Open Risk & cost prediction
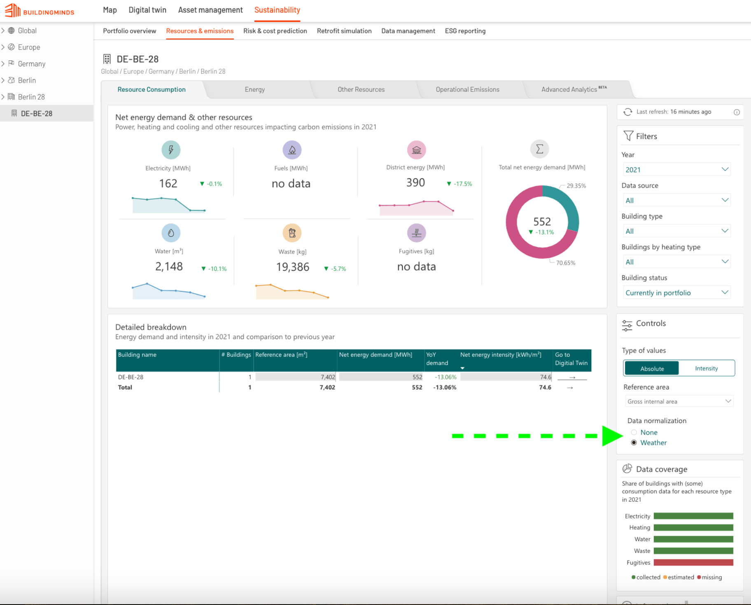Screen dimensions: 751x605 click(x=275, y=31)
